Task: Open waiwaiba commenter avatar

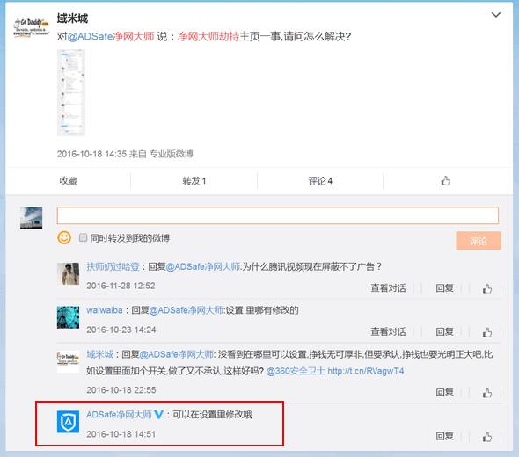Action: (x=69, y=317)
